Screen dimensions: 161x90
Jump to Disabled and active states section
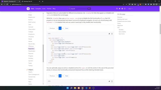124,21
